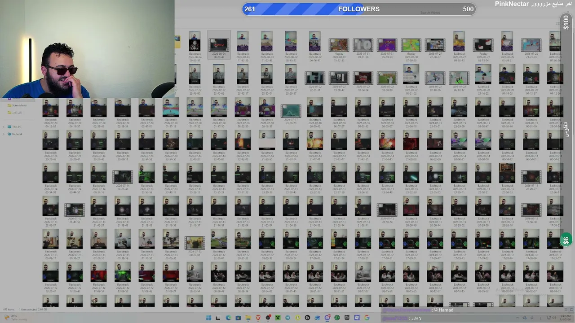Select the video 2026-08-04 08-23-42

[x=219, y=46]
